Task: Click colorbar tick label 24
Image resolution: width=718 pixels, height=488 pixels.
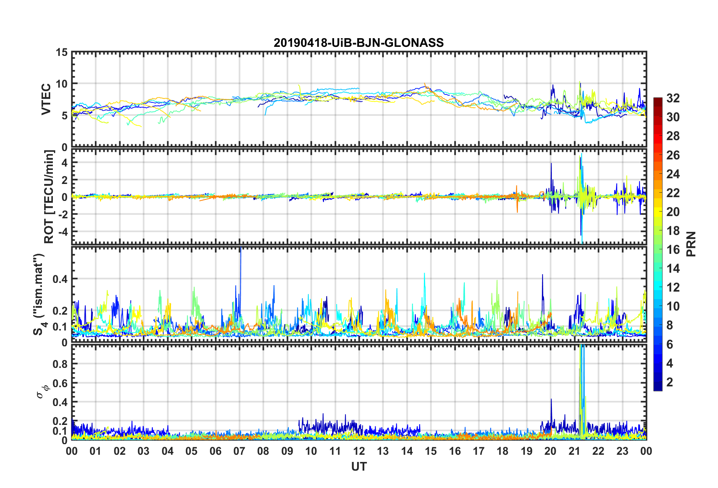Action: coord(673,174)
